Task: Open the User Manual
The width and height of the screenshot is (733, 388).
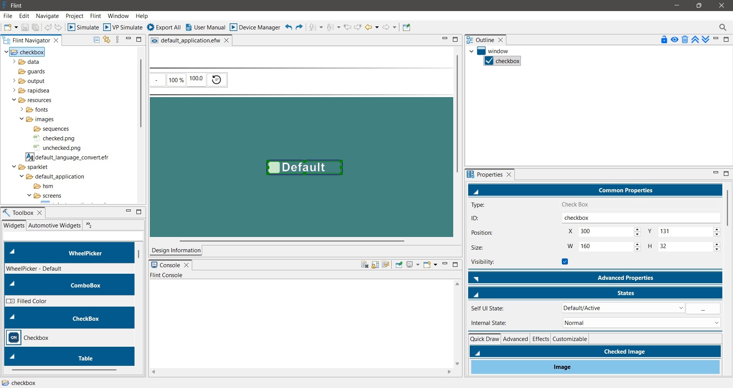Action: (206, 27)
